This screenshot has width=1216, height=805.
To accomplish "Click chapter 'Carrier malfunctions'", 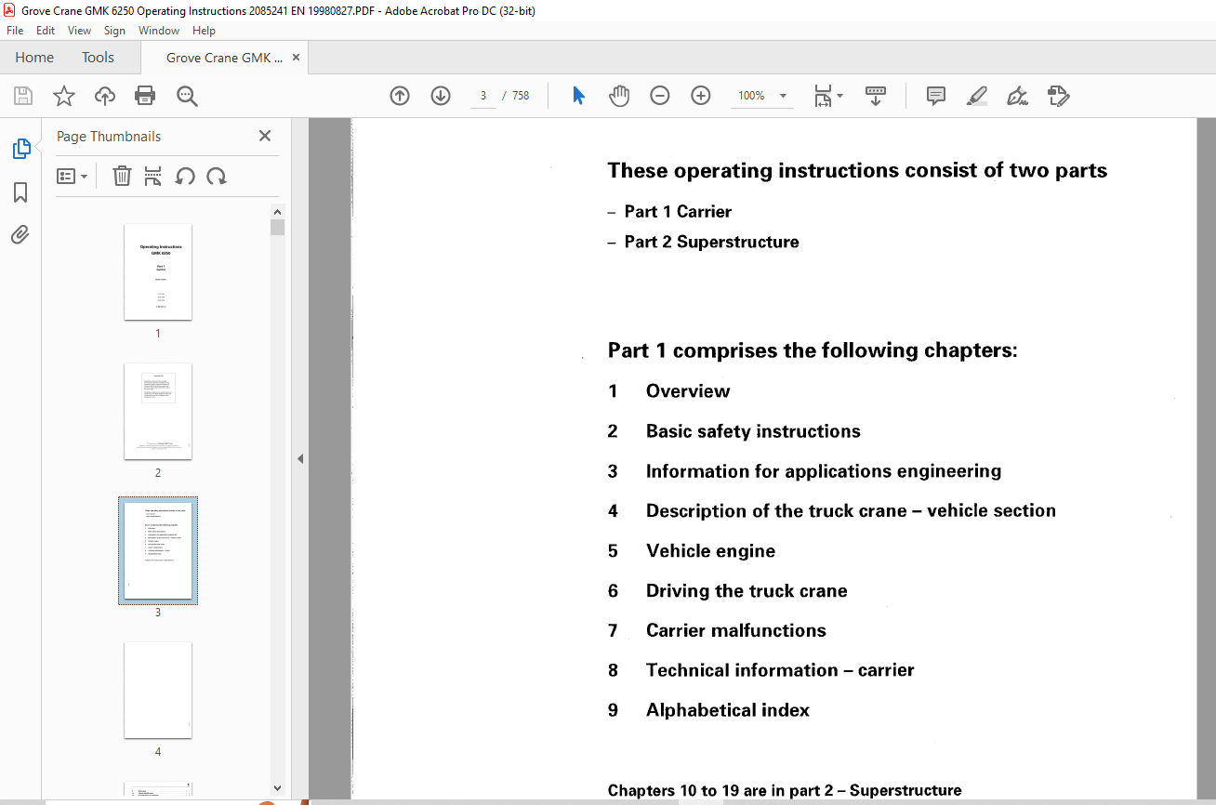I will click(x=736, y=630).
